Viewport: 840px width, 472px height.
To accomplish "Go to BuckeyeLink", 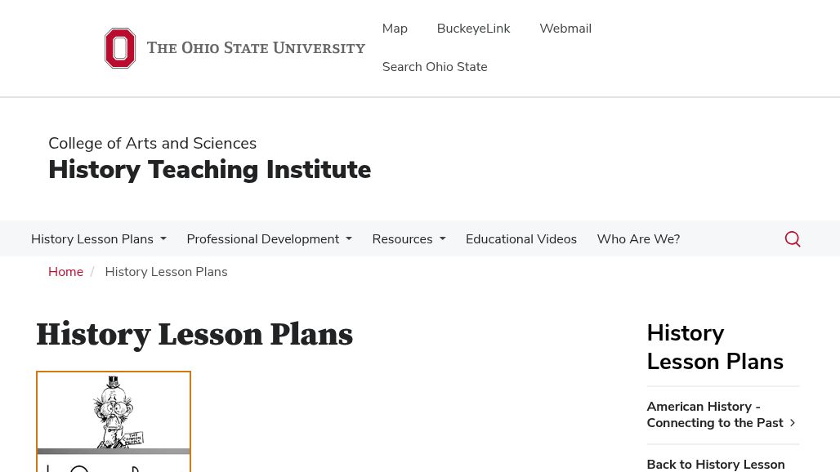I will (x=473, y=29).
